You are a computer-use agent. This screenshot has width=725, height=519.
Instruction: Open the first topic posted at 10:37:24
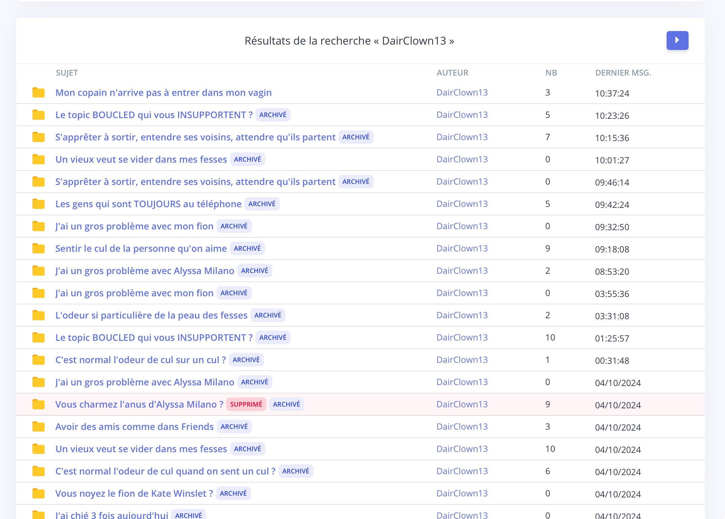[x=163, y=92]
